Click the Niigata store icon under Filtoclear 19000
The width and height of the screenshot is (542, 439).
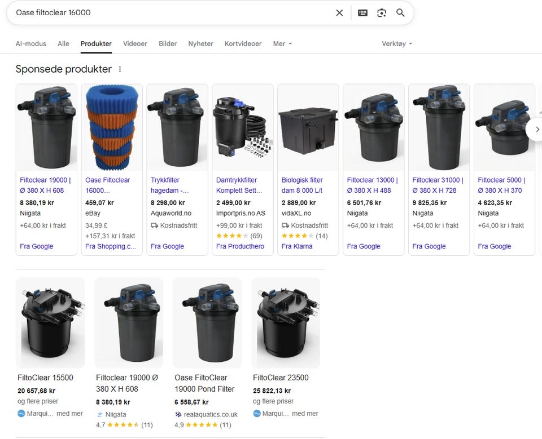click(x=100, y=414)
